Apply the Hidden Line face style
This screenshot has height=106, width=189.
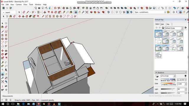coord(120,12)
